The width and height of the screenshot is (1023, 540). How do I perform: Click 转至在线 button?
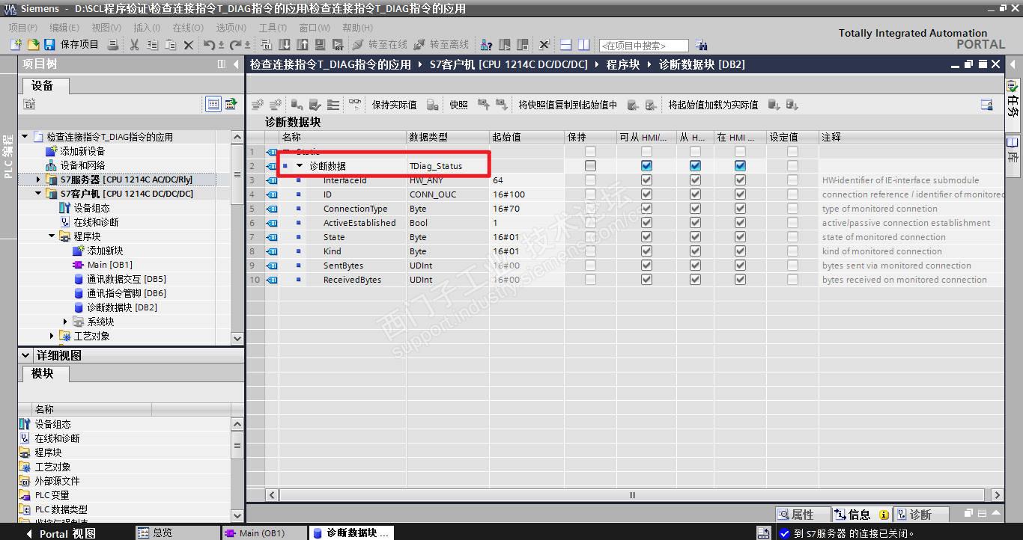pyautogui.click(x=380, y=45)
